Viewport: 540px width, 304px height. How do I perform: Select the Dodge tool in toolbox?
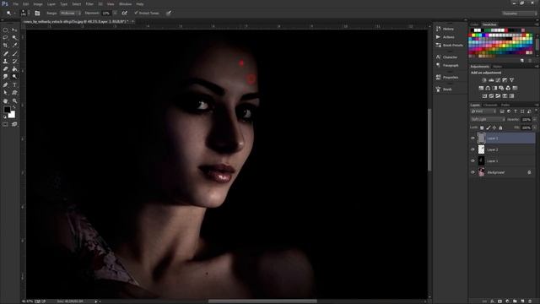tap(14, 77)
